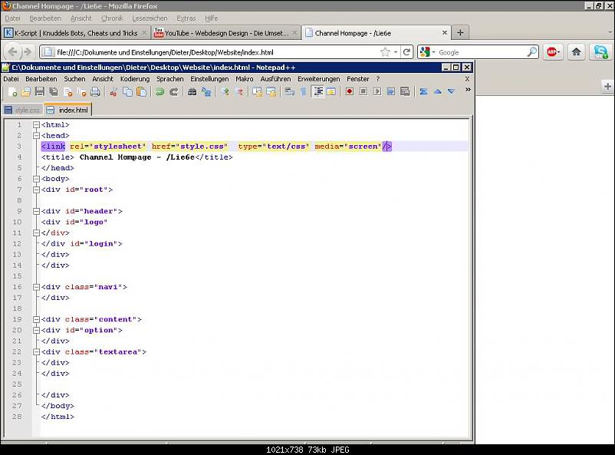This screenshot has height=455, width=615.
Task: Switch to the K-Script Knuddels Firefox tab
Action: point(76,33)
